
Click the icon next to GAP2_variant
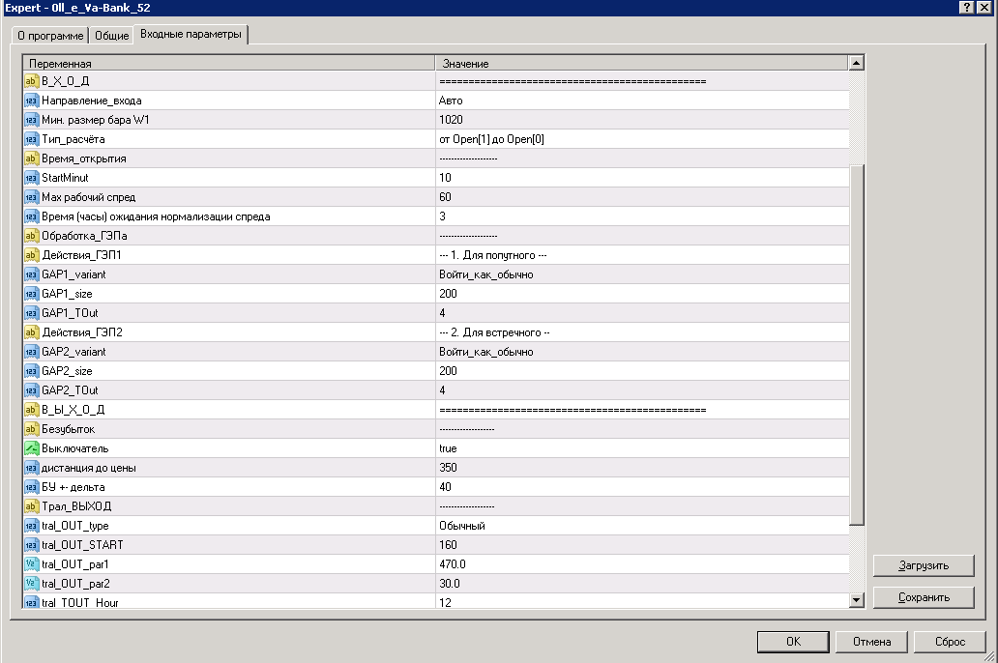click(31, 351)
